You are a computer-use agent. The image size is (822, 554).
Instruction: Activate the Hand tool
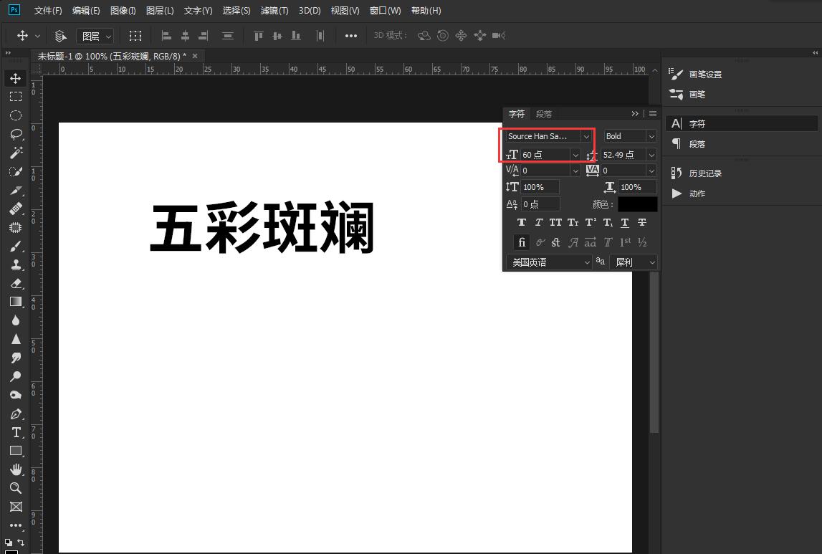click(16, 469)
